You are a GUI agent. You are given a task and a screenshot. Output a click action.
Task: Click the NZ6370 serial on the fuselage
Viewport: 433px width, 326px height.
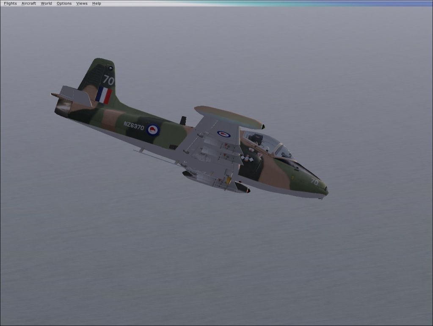tap(134, 126)
